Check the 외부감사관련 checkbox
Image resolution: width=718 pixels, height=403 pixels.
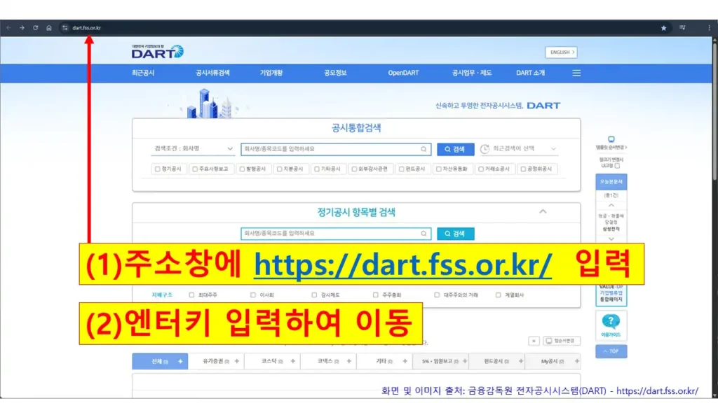tap(354, 169)
